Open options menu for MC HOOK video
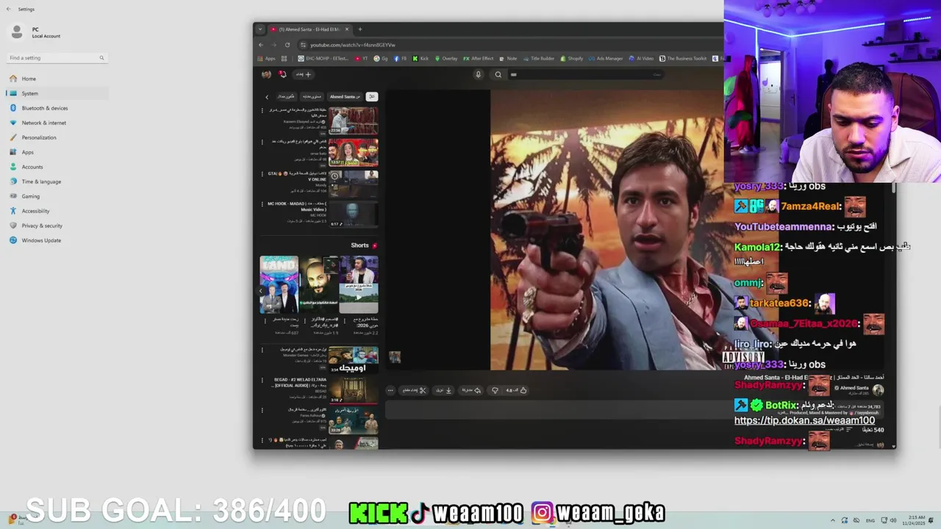 (262, 204)
